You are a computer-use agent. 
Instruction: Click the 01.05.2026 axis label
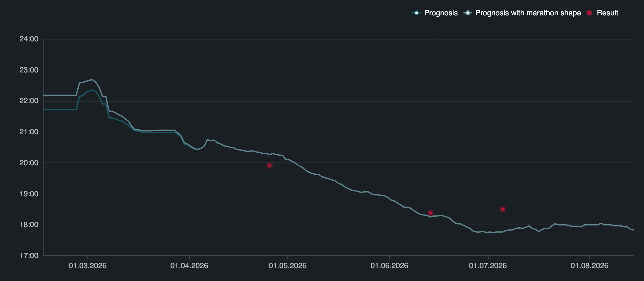coord(288,266)
